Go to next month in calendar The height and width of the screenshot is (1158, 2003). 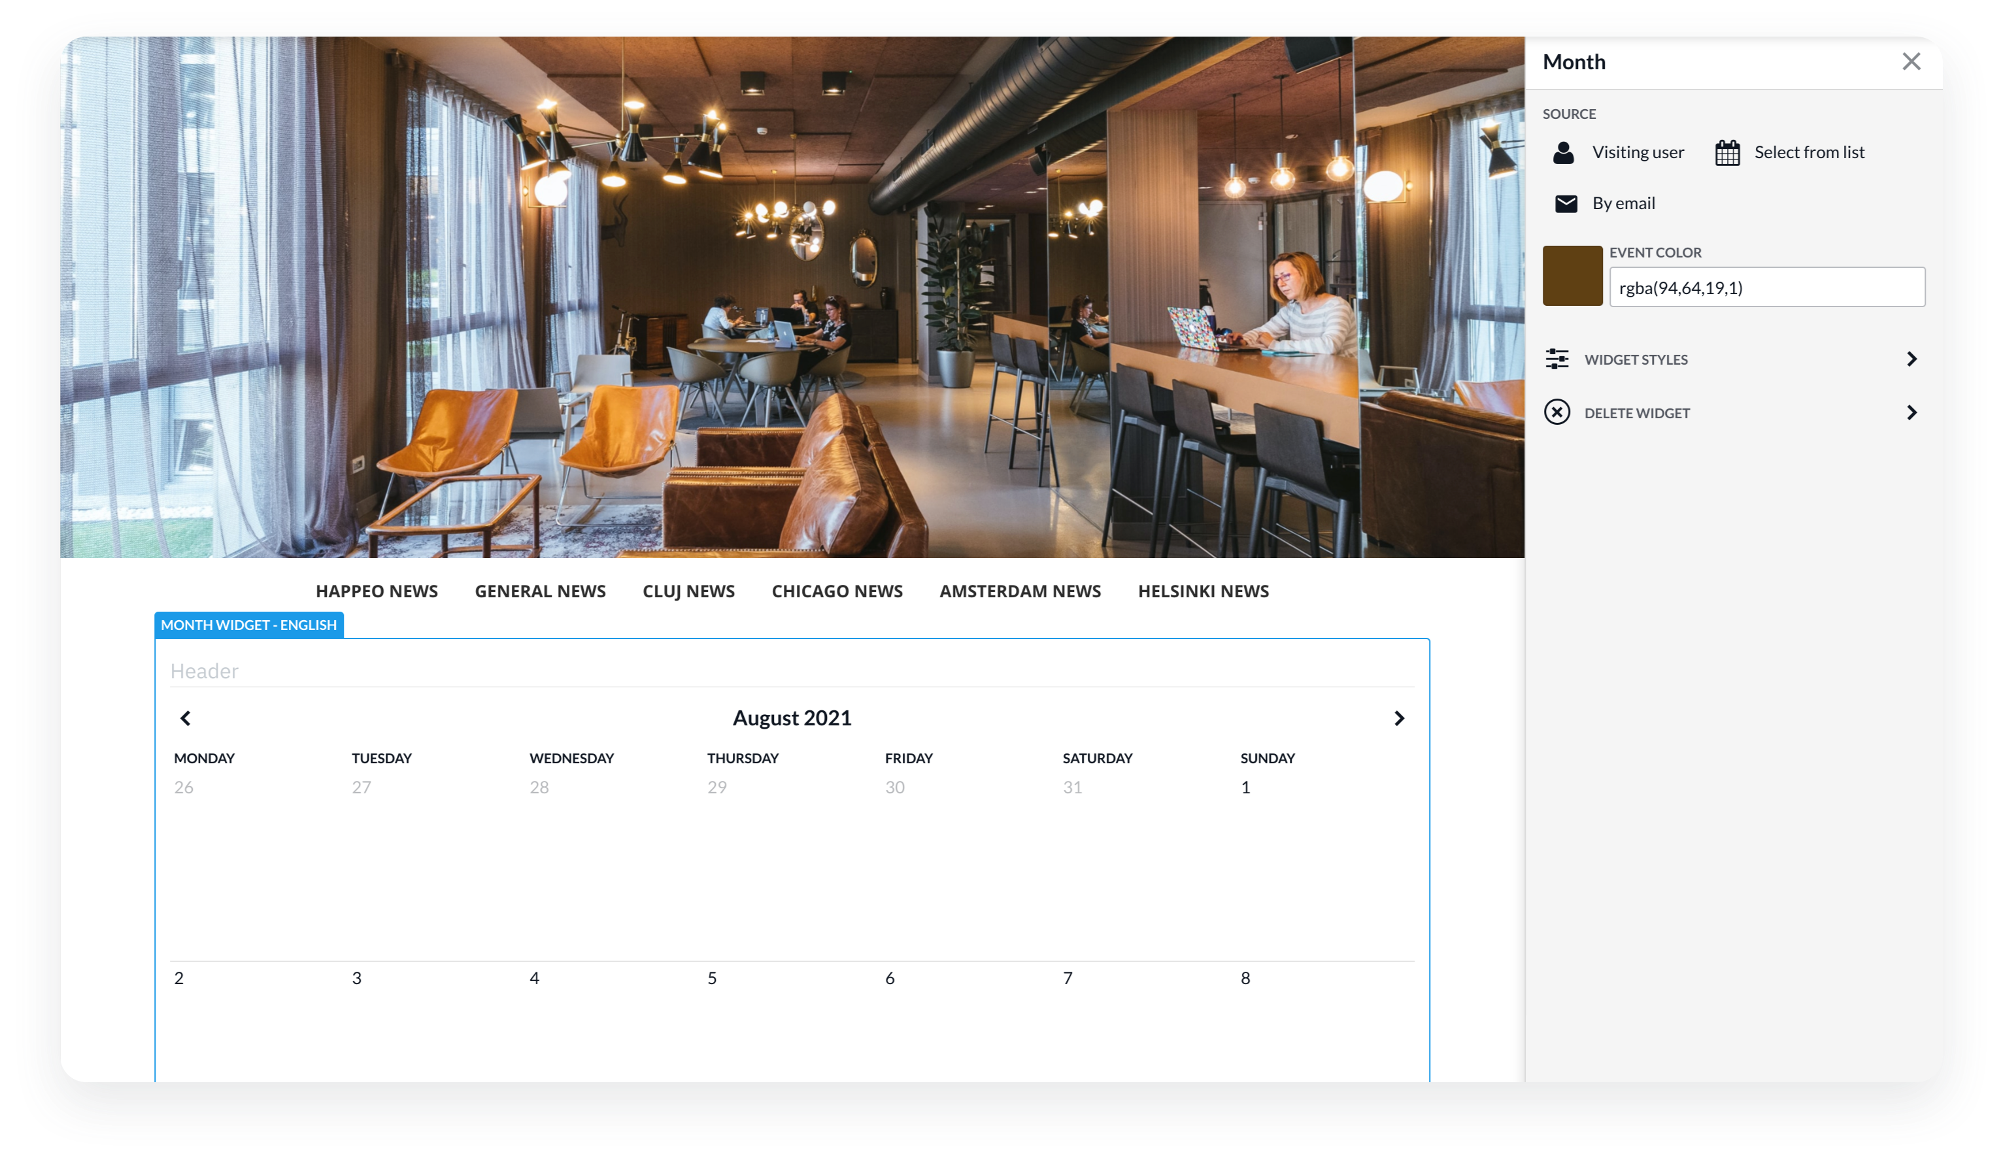[1399, 718]
